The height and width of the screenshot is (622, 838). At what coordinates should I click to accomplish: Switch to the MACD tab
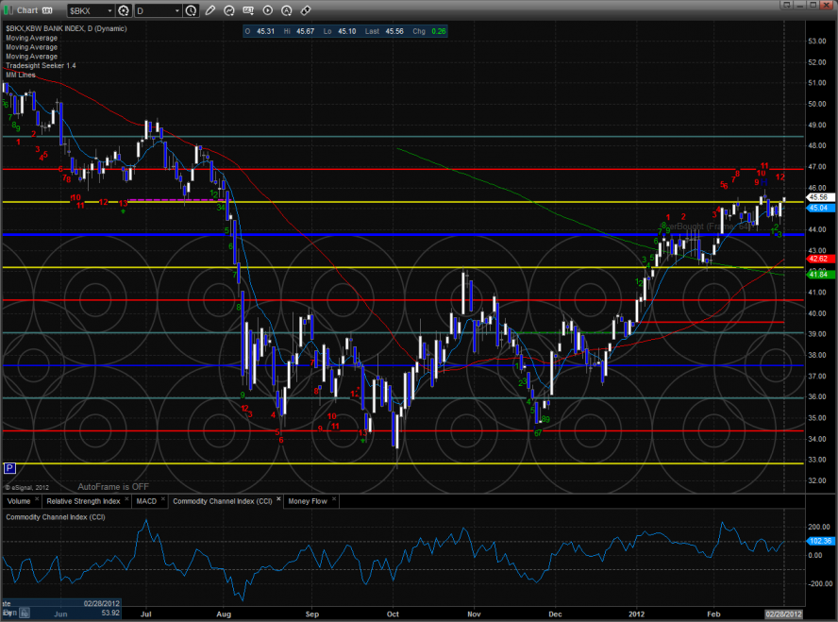point(146,500)
